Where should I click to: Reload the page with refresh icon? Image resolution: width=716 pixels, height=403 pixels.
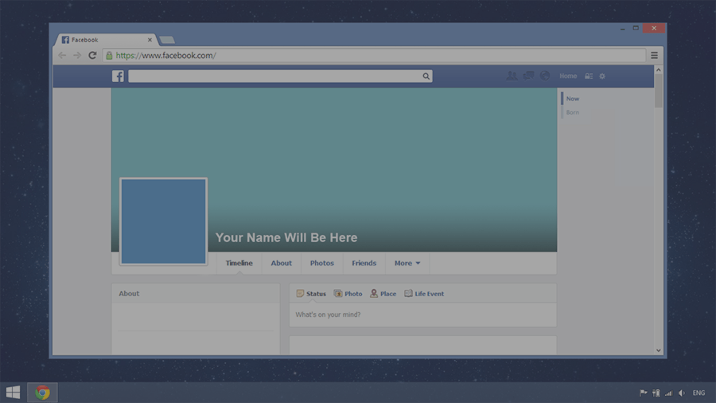click(x=92, y=55)
